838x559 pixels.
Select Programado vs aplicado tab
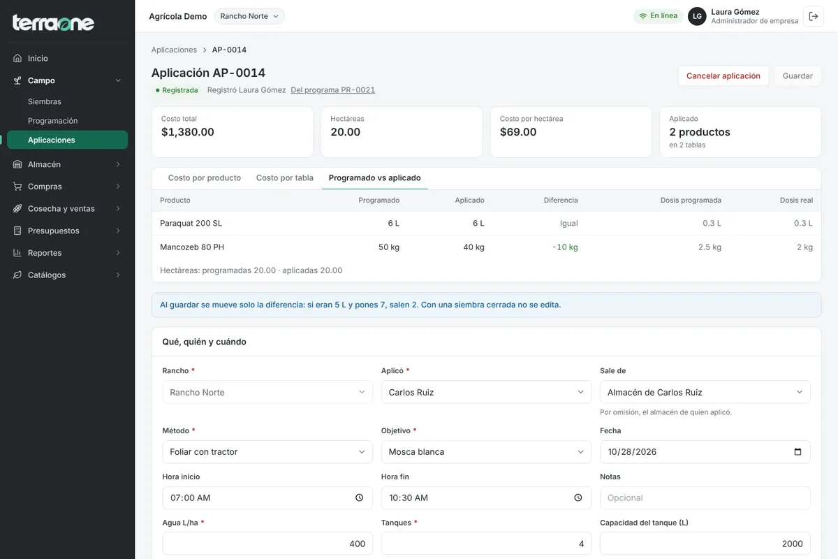pos(374,178)
